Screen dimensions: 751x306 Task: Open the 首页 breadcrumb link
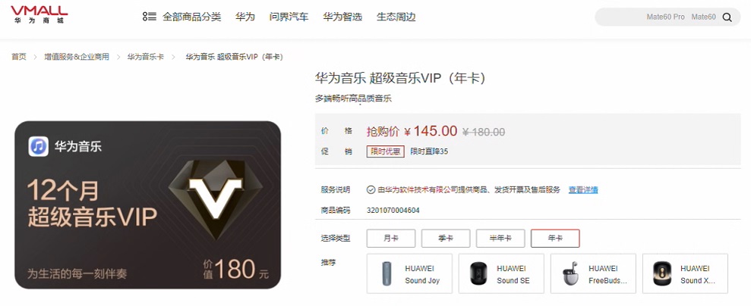[19, 57]
